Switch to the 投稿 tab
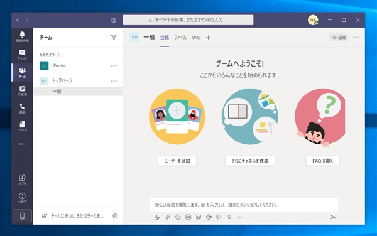 [x=165, y=38]
